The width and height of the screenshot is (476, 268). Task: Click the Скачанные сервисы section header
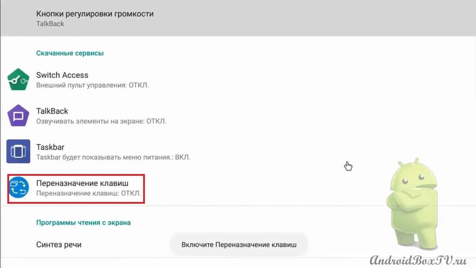(70, 53)
